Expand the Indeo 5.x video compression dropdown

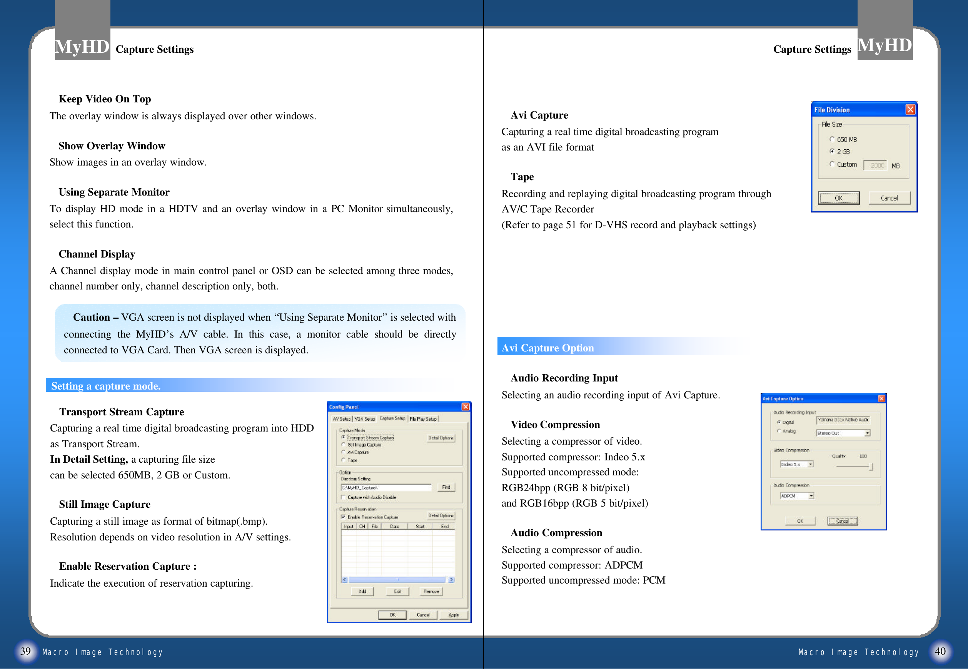[811, 465]
